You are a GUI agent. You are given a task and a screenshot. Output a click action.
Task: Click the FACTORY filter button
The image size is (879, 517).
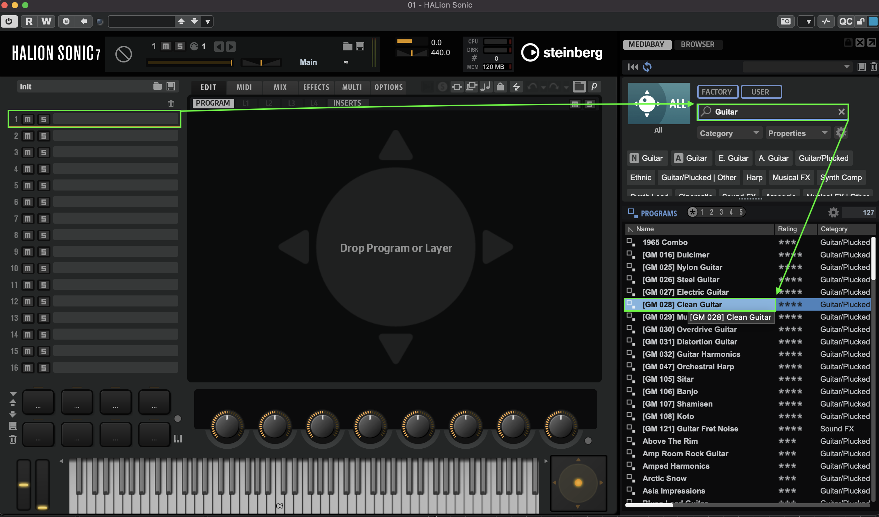click(x=717, y=92)
